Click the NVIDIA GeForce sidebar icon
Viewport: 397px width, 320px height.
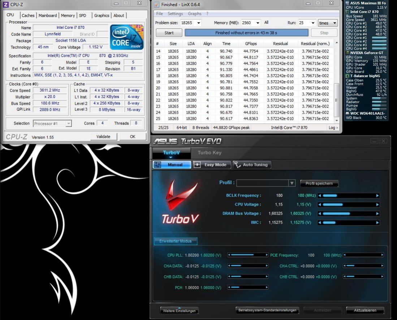pos(348,53)
